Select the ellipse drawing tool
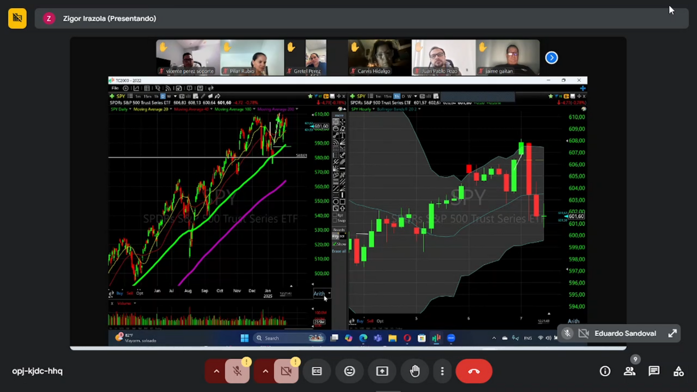697x392 pixels. (336, 202)
